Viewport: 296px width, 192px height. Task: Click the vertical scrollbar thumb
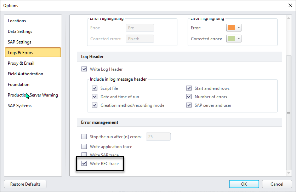coord(289,113)
